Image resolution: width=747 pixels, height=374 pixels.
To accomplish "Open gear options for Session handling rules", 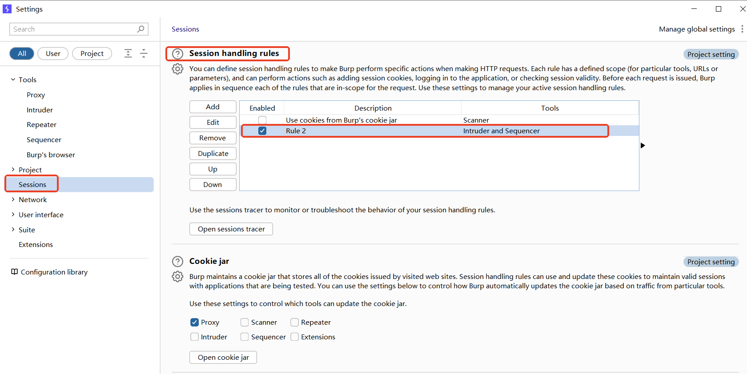I will click(x=177, y=69).
